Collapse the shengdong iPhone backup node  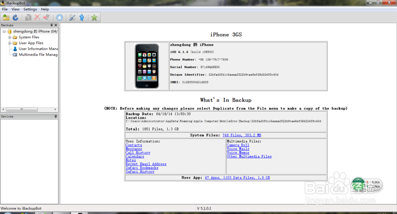(x=4, y=31)
